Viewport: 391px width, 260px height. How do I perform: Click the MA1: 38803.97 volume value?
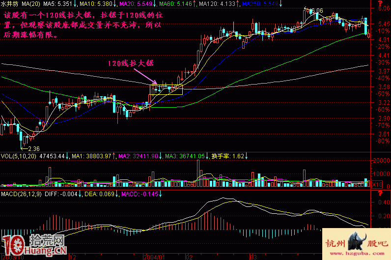[x=91, y=156]
